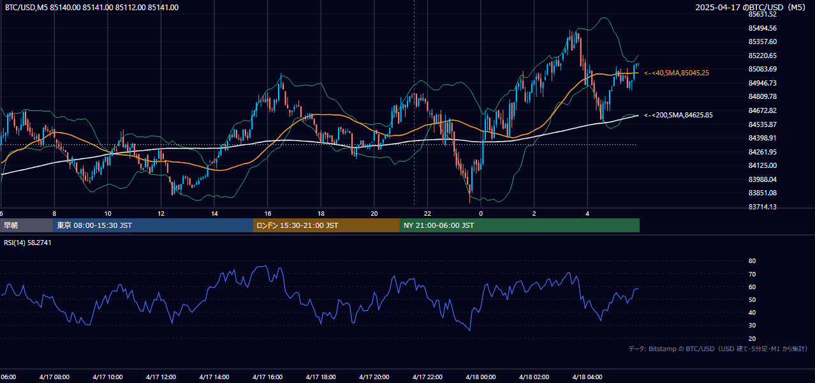
Task: Click price axis value 83714.13
Action: coord(762,207)
